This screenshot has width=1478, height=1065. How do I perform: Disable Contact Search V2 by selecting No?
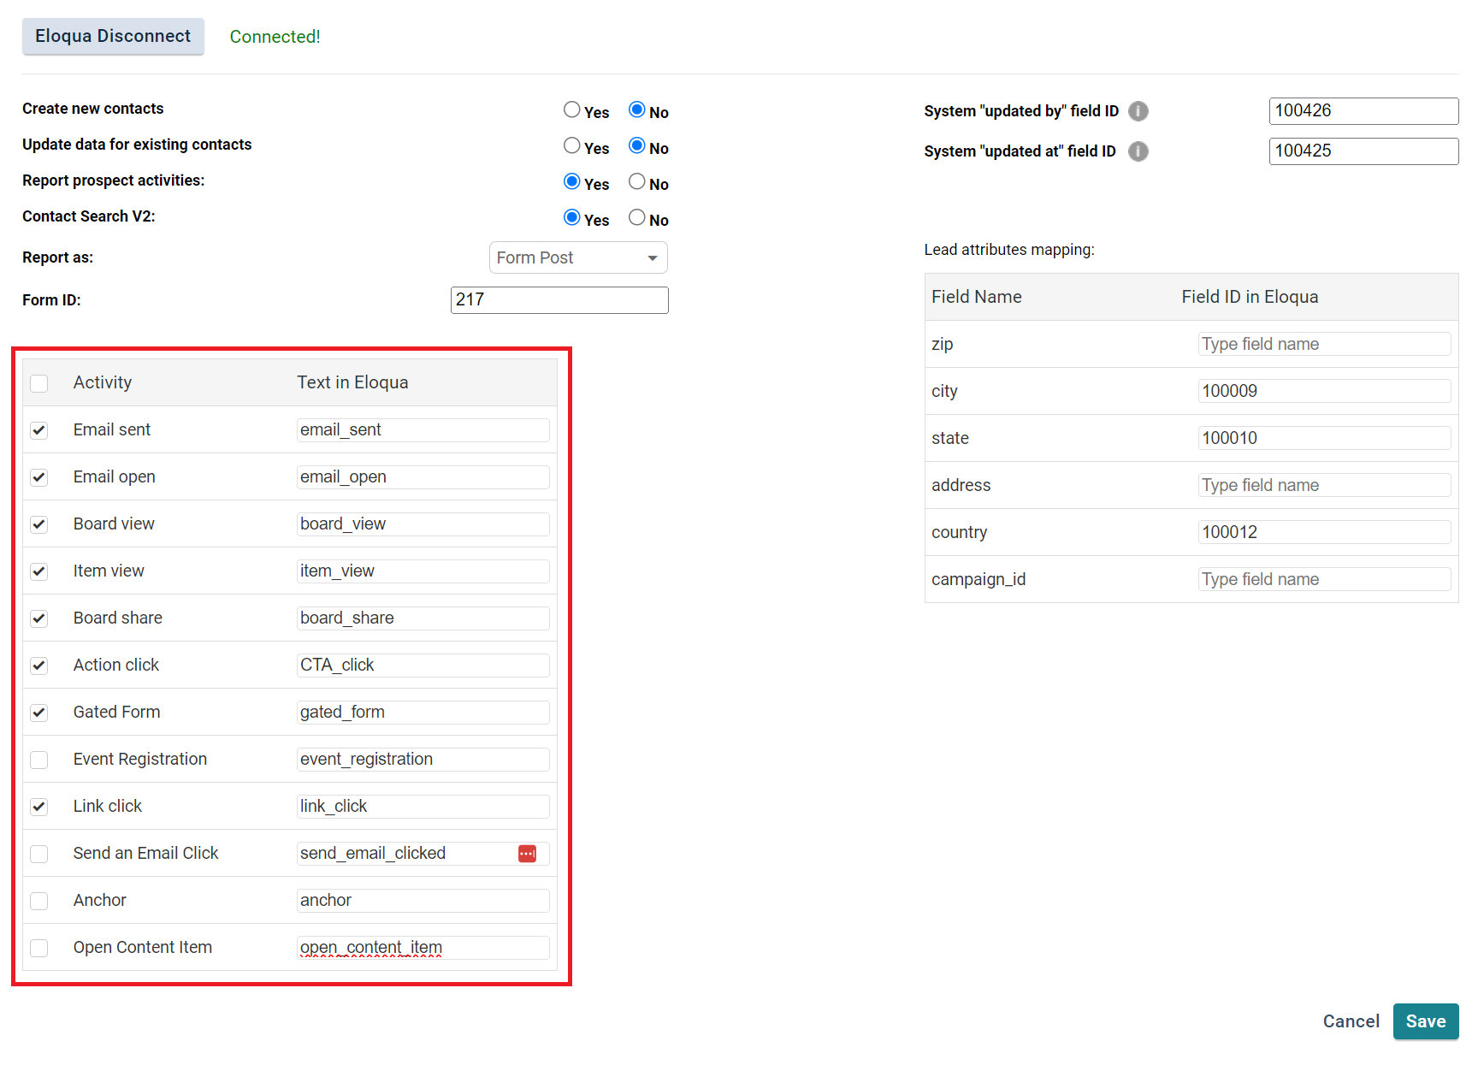[636, 216]
